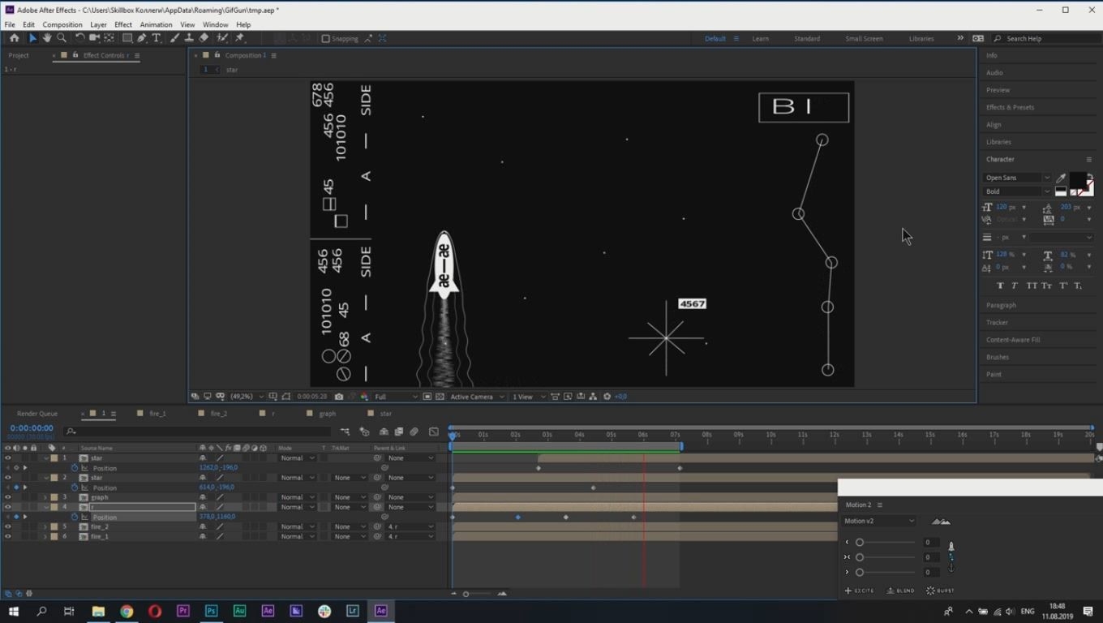Expand the fire_1 layer properties
This screenshot has height=623, width=1103.
(45, 536)
